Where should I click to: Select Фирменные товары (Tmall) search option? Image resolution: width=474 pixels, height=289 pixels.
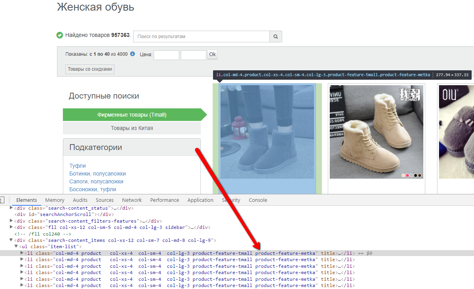132,115
